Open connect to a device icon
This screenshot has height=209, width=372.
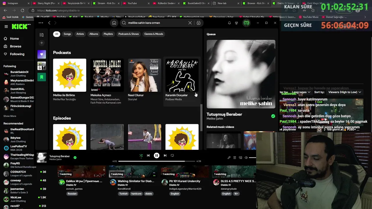[x=240, y=158]
